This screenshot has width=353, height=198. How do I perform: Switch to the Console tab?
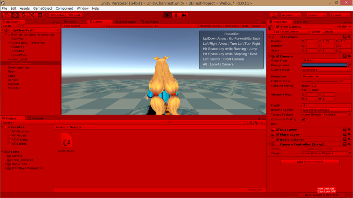coord(36,118)
